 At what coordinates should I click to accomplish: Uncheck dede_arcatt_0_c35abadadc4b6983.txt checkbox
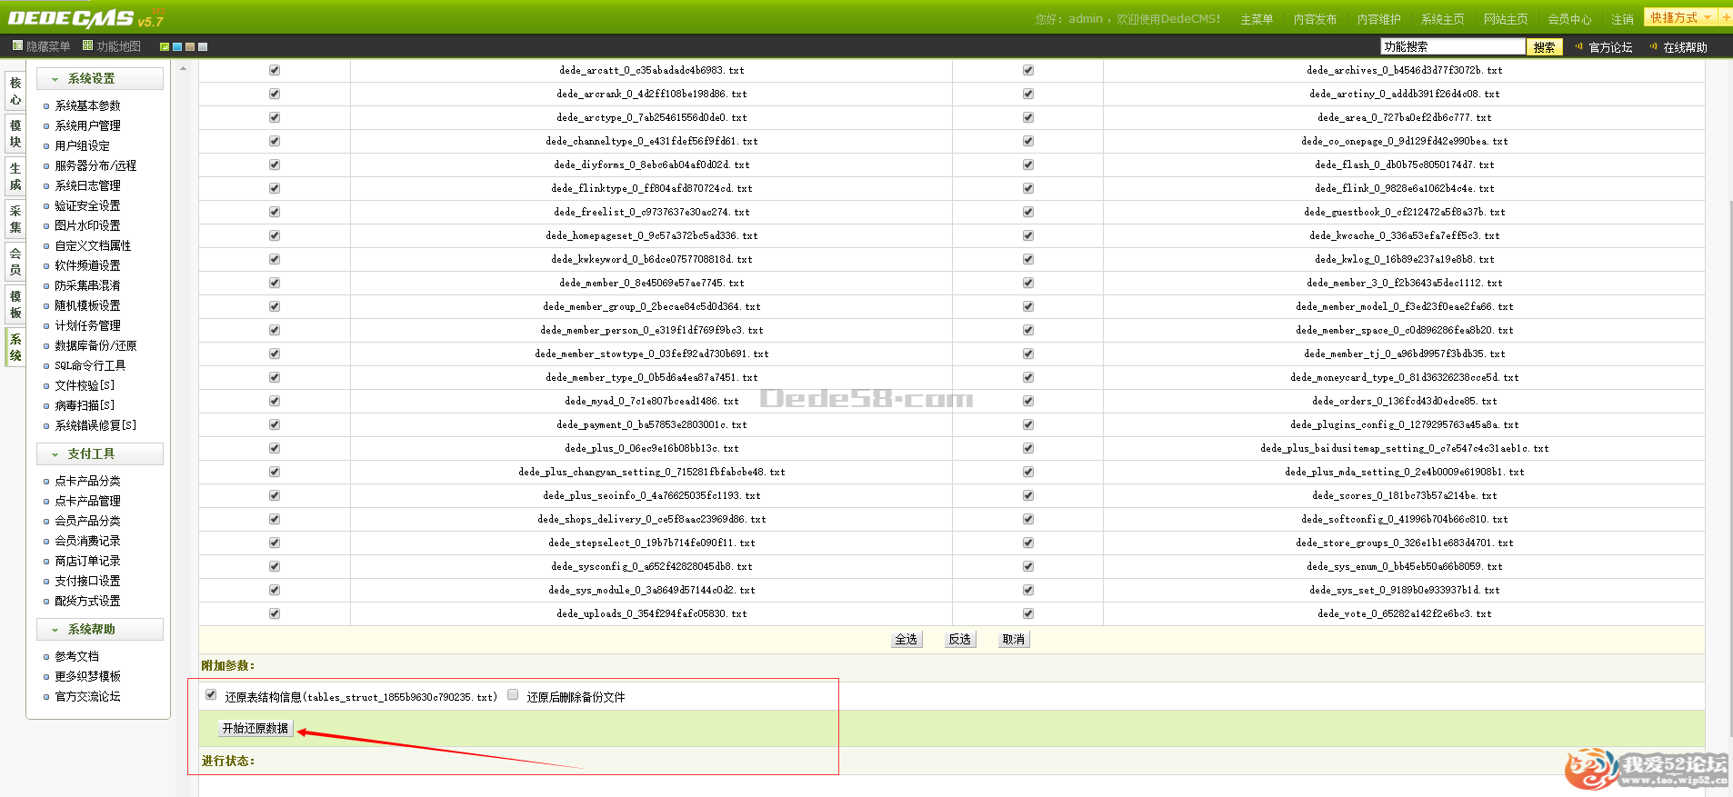point(275,70)
